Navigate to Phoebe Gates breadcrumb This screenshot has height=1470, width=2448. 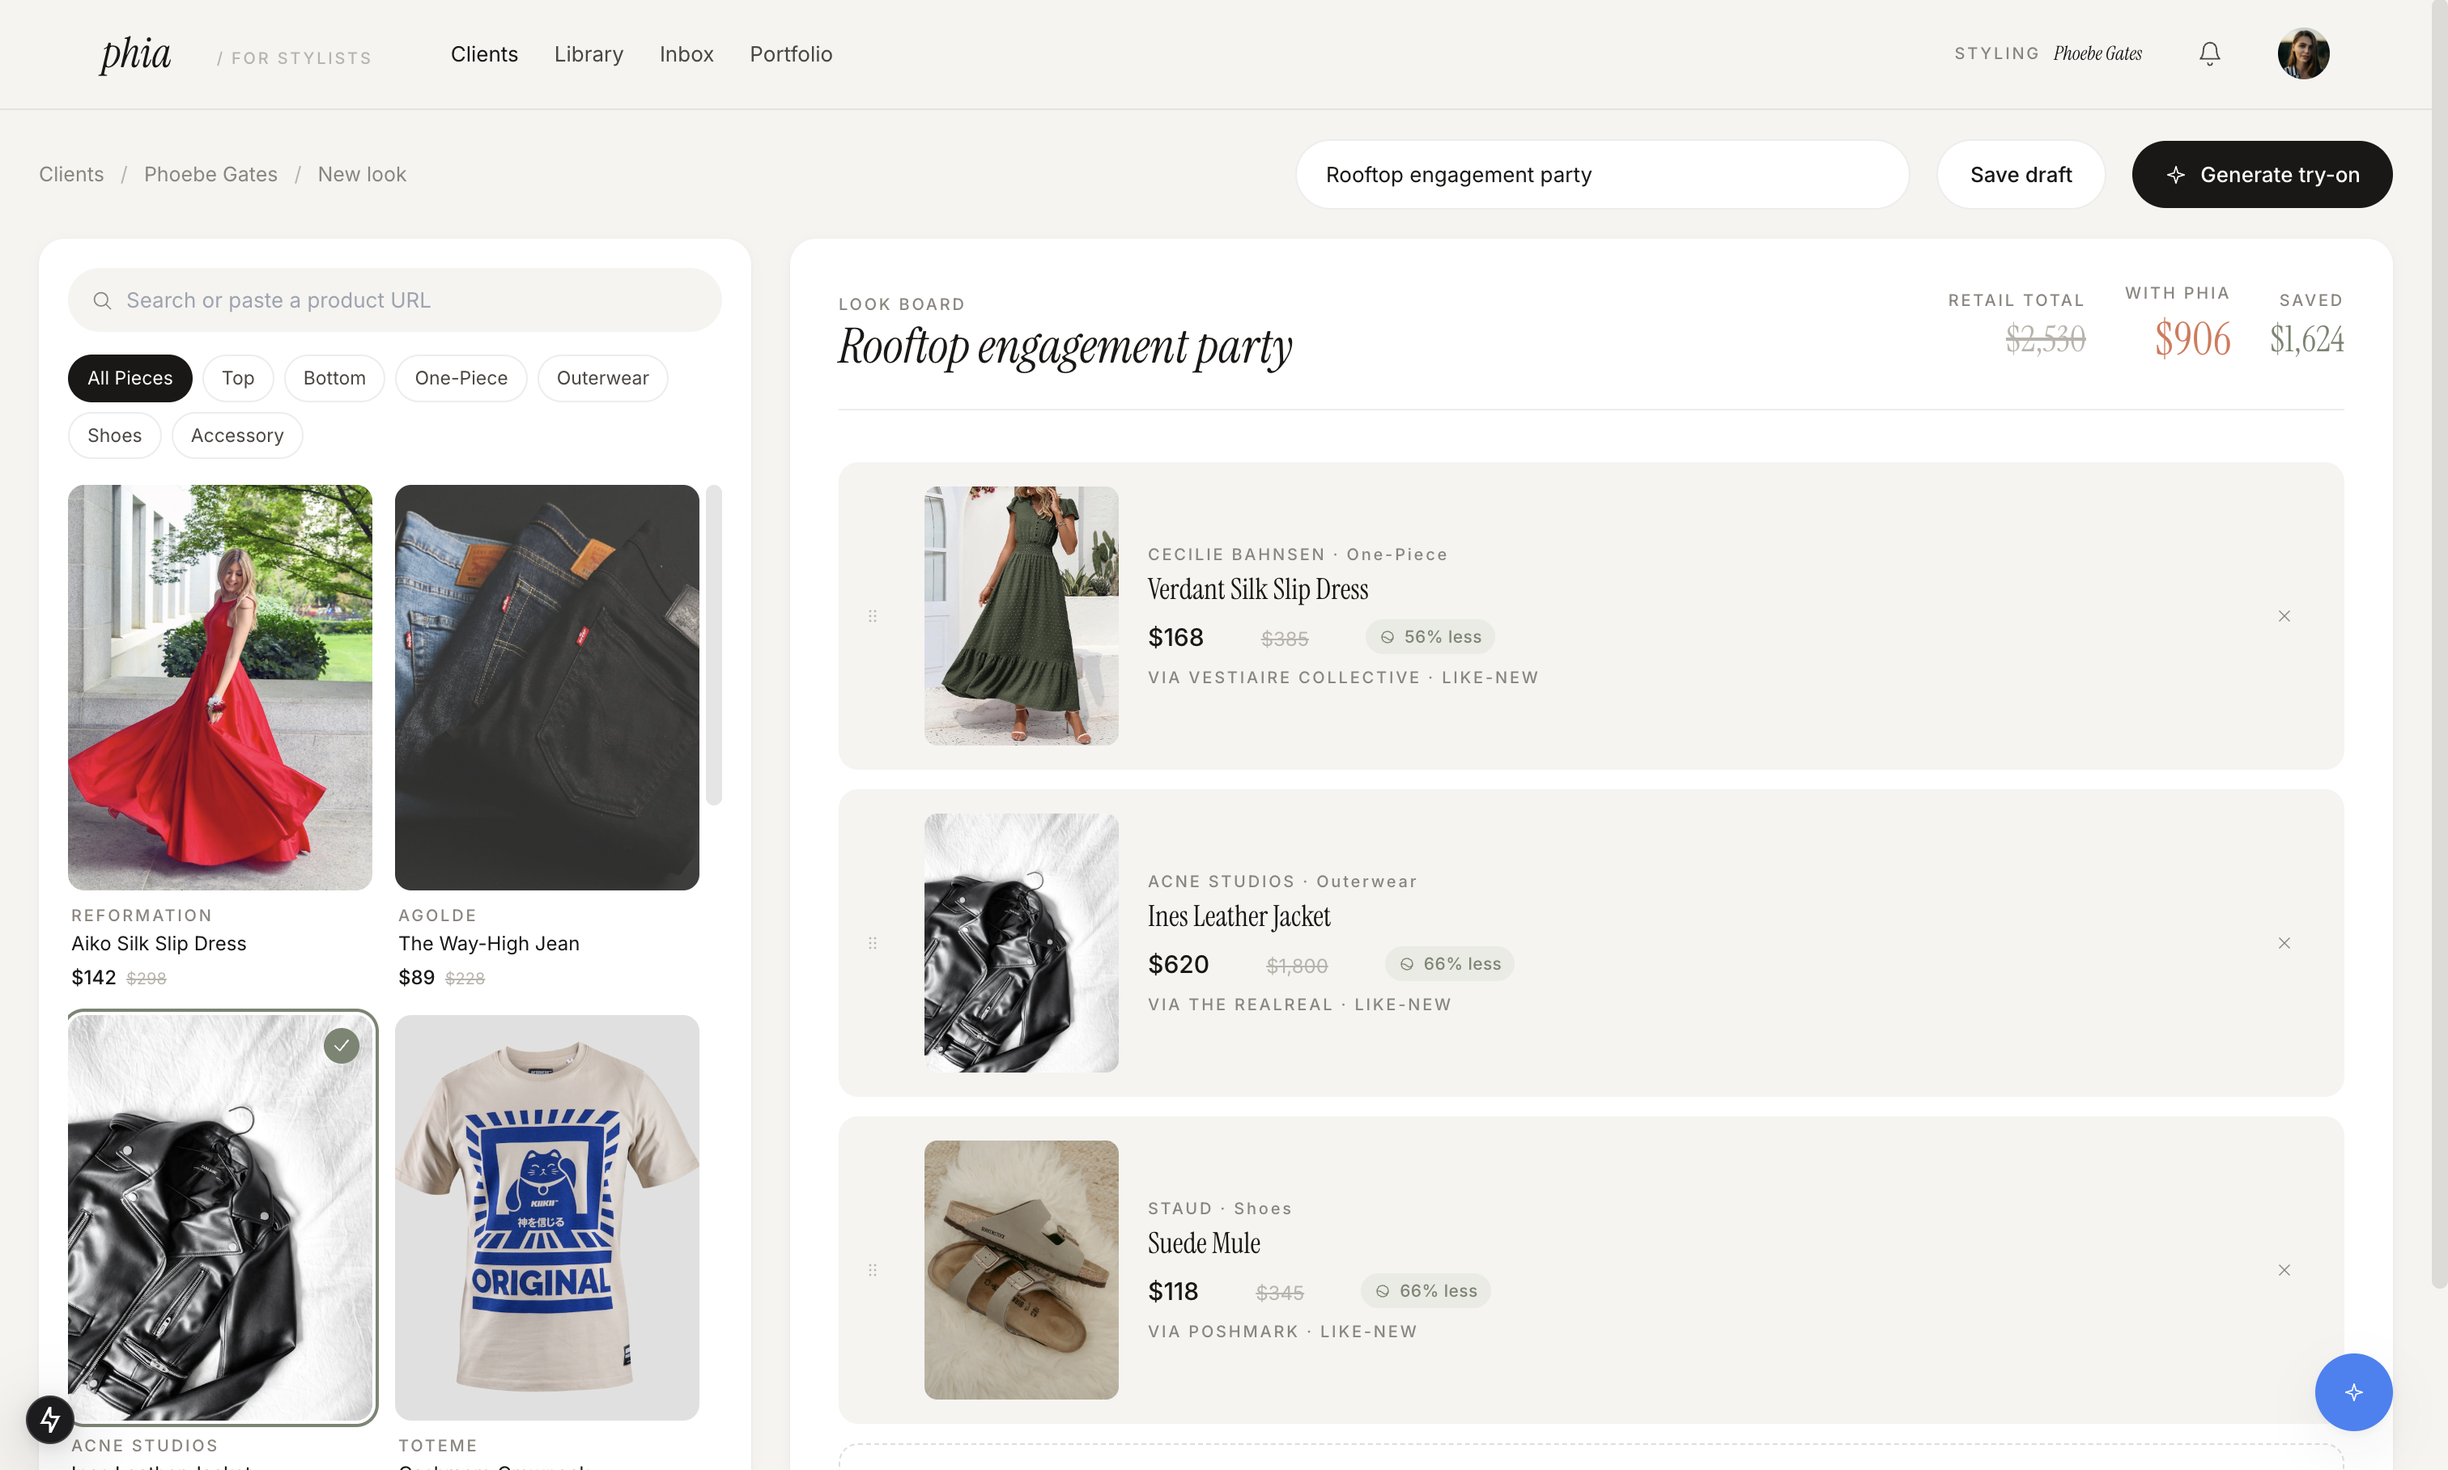210,174
